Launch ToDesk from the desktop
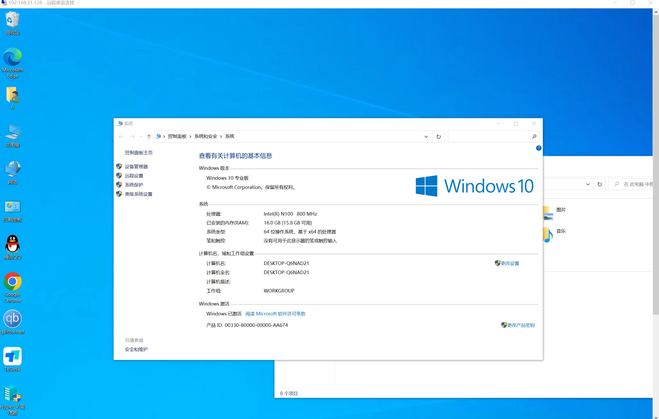Viewport: 659px width, 419px height. pos(12,359)
